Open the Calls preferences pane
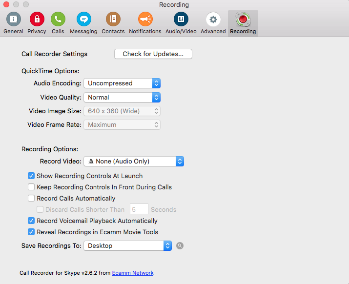349x284 pixels. [58, 23]
